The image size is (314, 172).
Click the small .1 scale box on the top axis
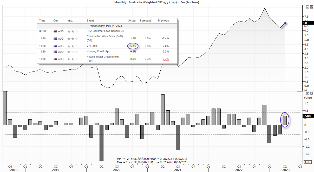306,89
